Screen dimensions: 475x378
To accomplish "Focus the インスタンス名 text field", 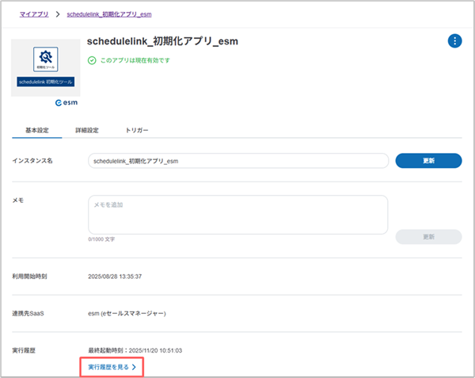I will [x=237, y=161].
